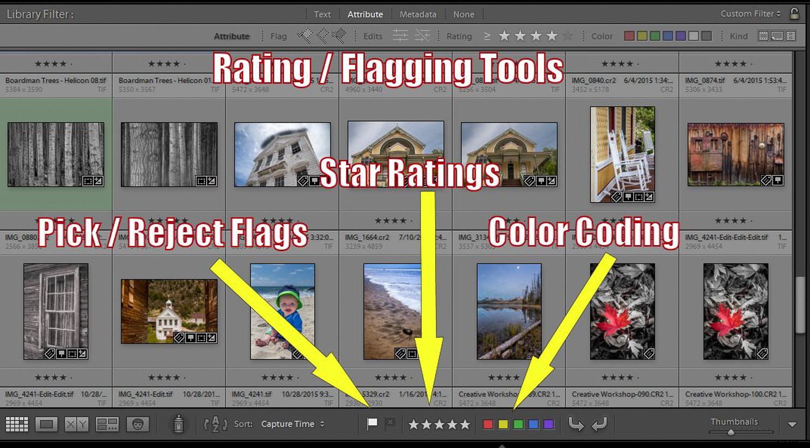The image size is (810, 448).
Task: Enable the pick flag in the bottom toolbar
Action: [372, 423]
